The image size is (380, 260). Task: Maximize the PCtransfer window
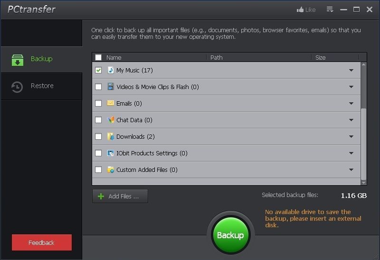click(357, 9)
